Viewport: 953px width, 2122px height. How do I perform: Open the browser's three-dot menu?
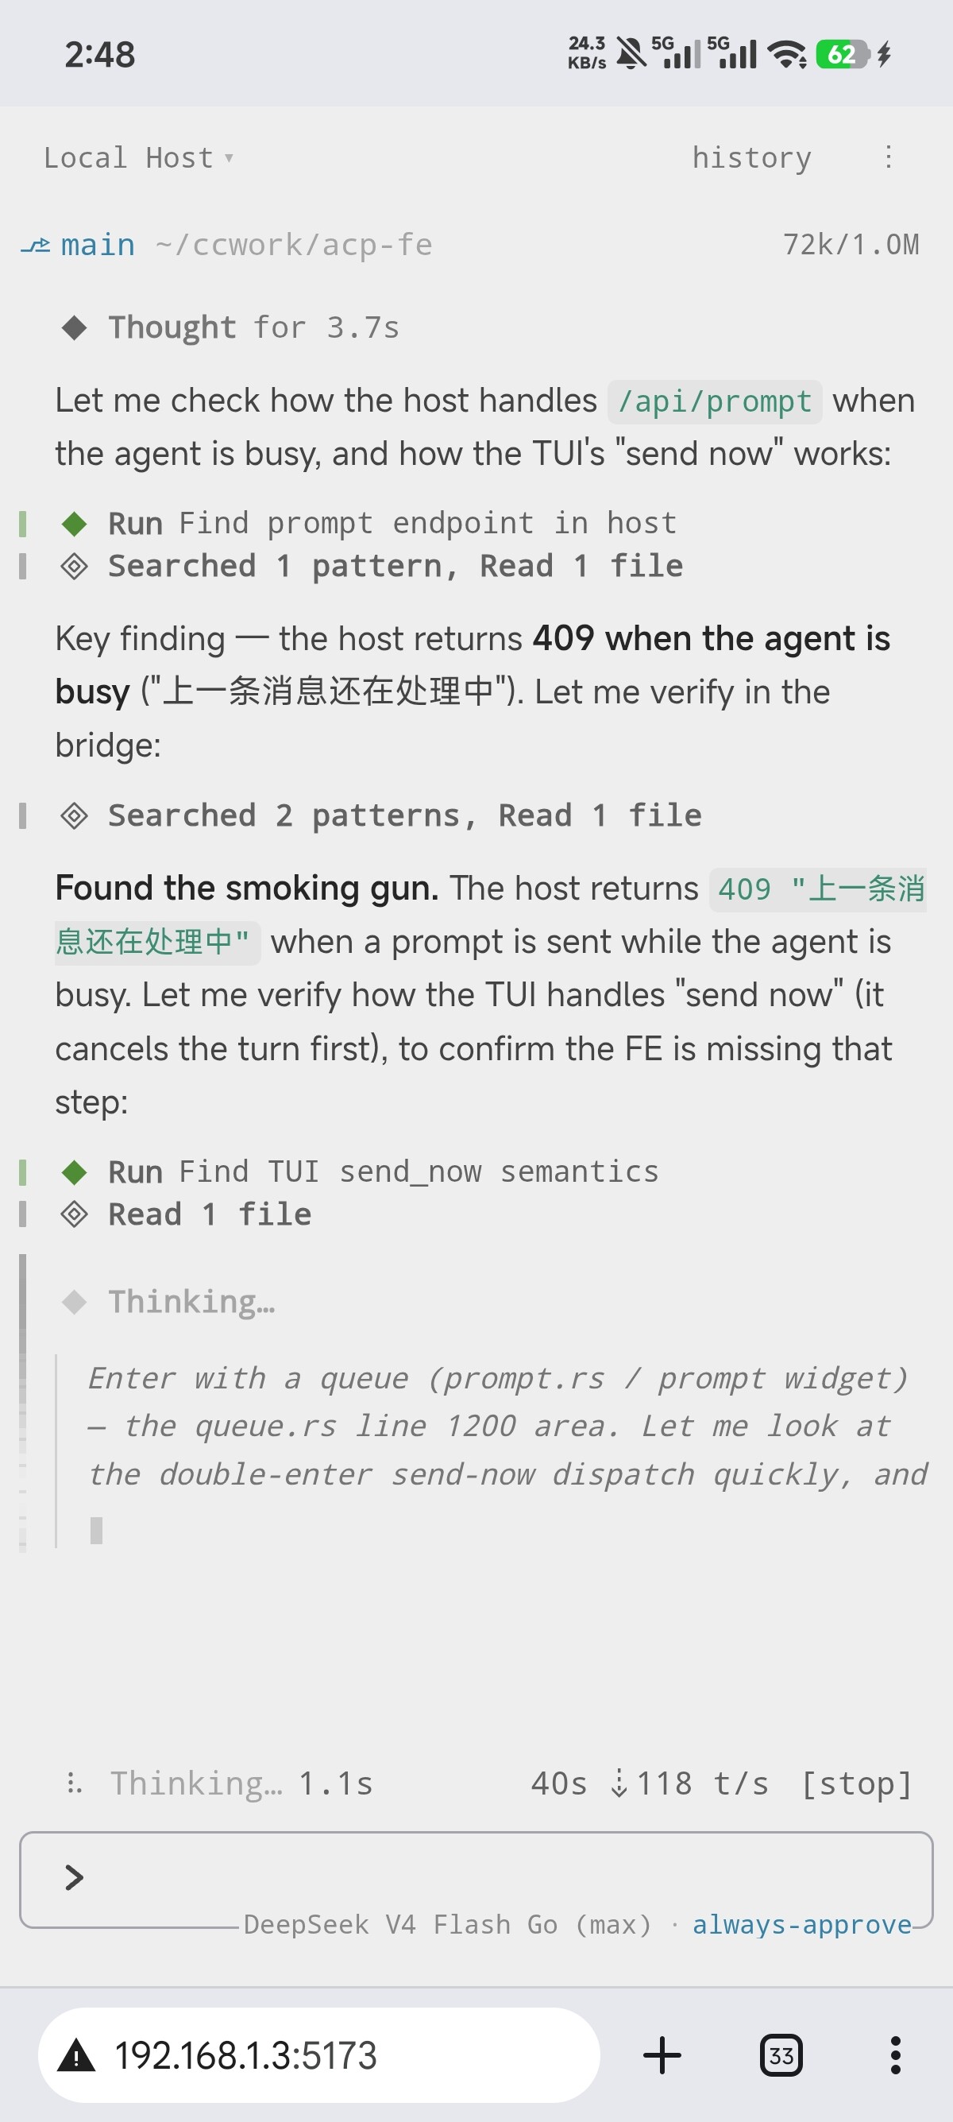pyautogui.click(x=895, y=2054)
